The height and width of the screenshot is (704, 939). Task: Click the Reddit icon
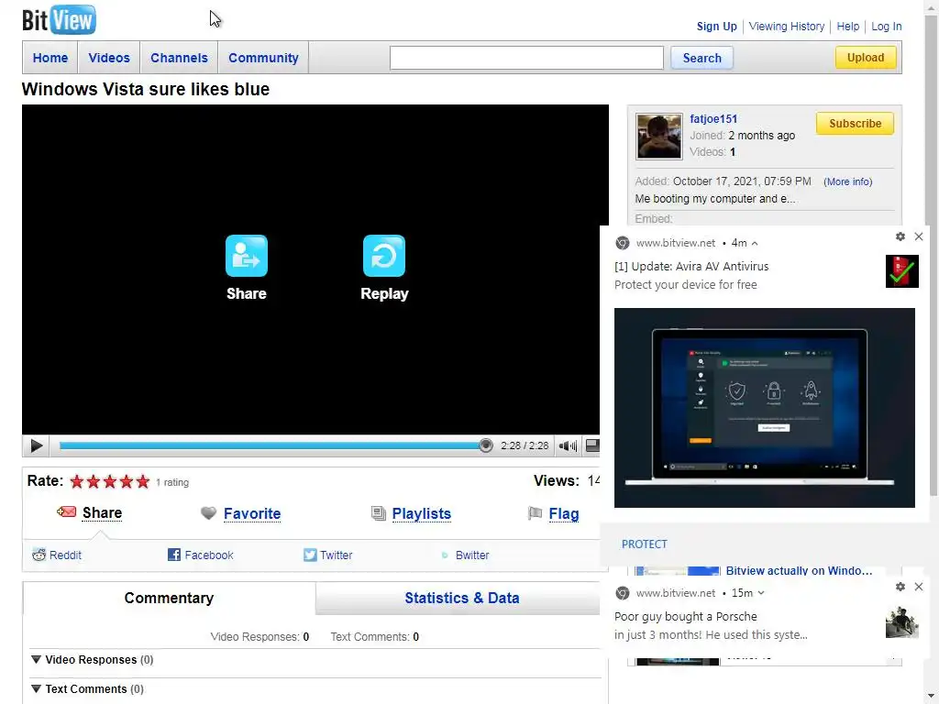[39, 555]
